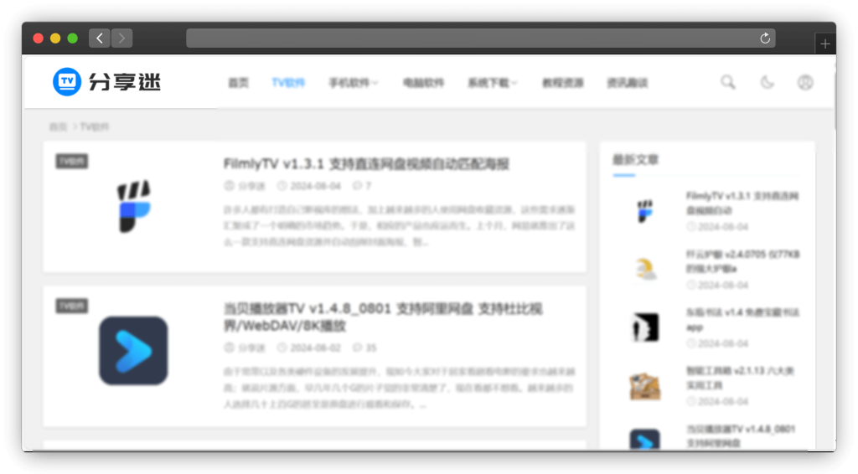The image size is (858, 474).
Task: Open the user account icon
Action: tap(805, 83)
